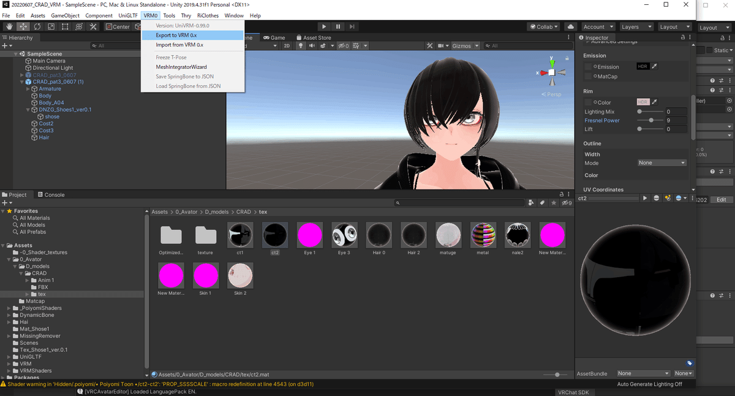
Task: Adjust the Fresnel Power slider
Action: [x=651, y=120]
